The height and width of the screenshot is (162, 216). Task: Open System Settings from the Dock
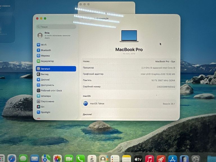pos(195,159)
